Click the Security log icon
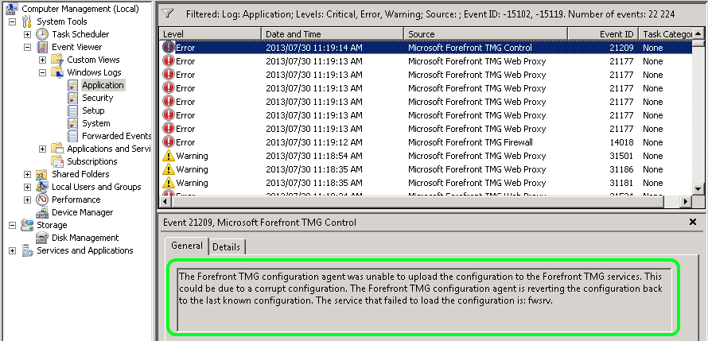The image size is (708, 341). tap(72, 98)
